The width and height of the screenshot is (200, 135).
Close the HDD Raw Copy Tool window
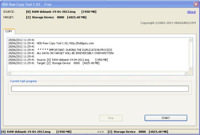point(196,4)
